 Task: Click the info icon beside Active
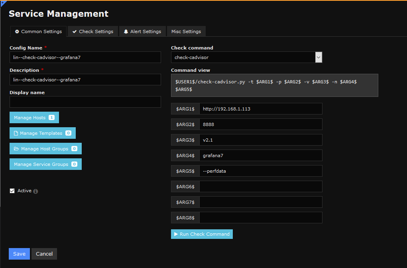[x=35, y=191]
